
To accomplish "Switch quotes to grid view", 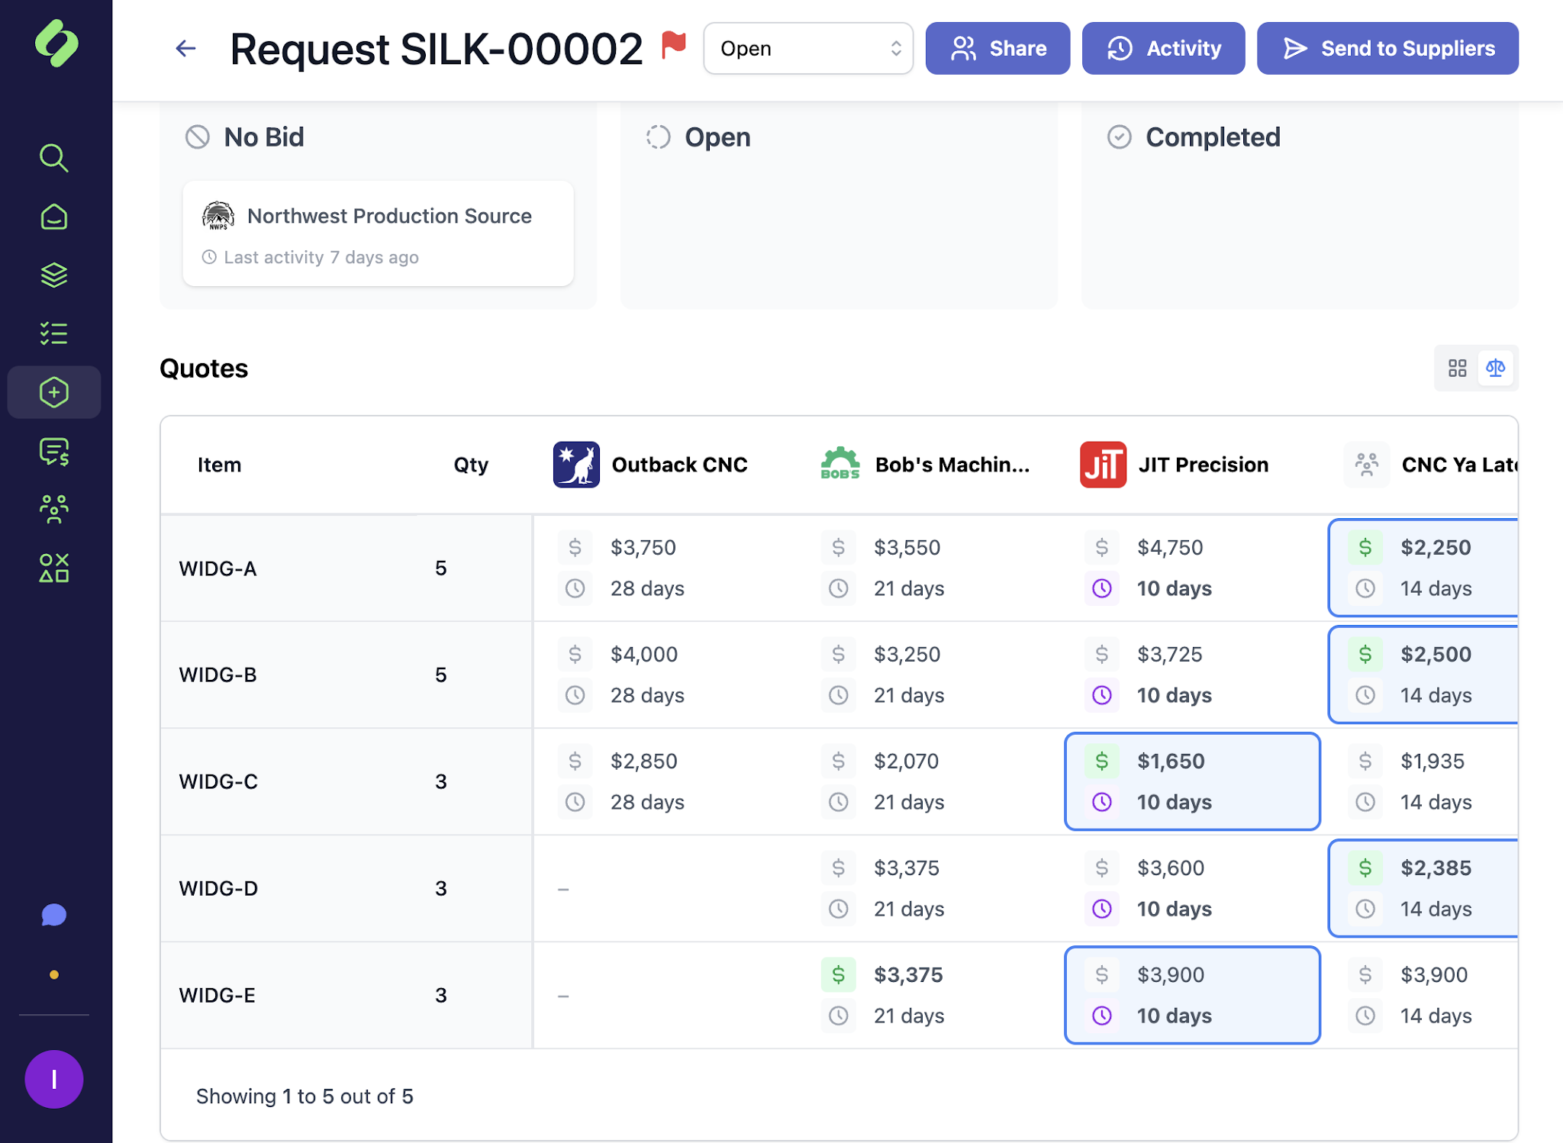I will pyautogui.click(x=1457, y=369).
